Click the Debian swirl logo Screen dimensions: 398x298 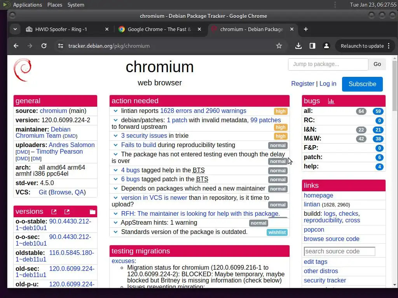tap(23, 70)
